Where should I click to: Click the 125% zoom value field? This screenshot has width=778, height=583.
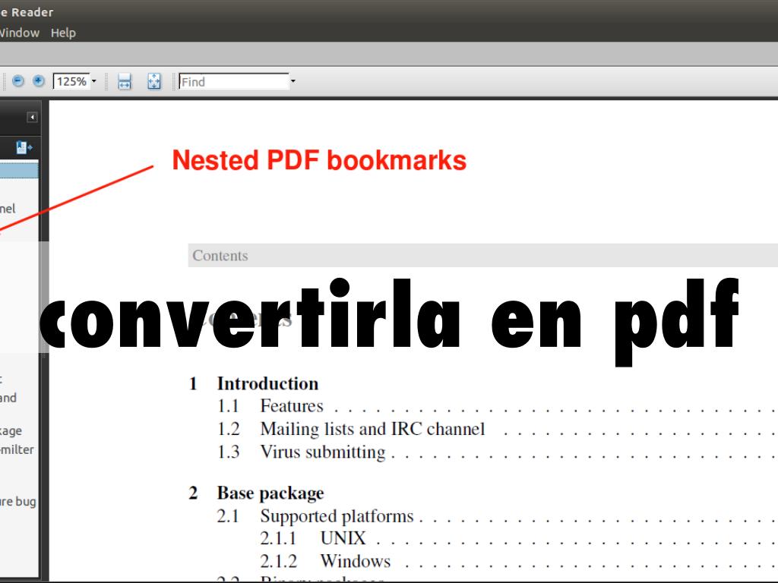pyautogui.click(x=71, y=81)
